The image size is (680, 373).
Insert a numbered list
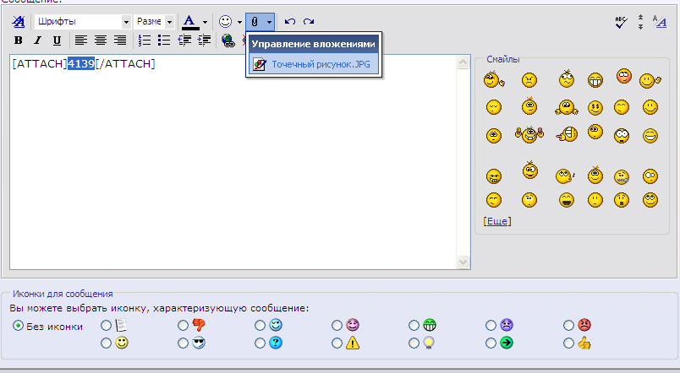point(145,40)
